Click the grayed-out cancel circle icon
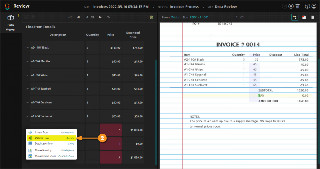The width and height of the screenshot is (320, 169). click(x=33, y=17)
